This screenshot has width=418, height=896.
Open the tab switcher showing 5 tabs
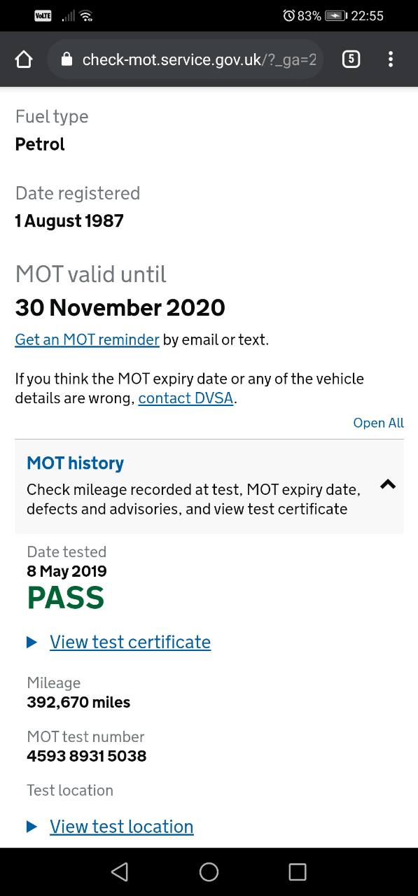tap(351, 59)
